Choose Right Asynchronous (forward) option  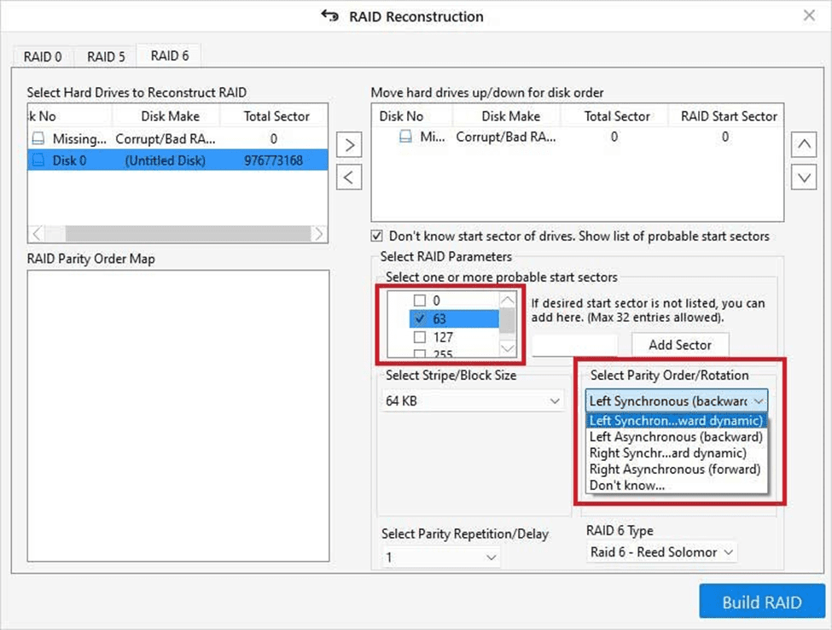[677, 470]
